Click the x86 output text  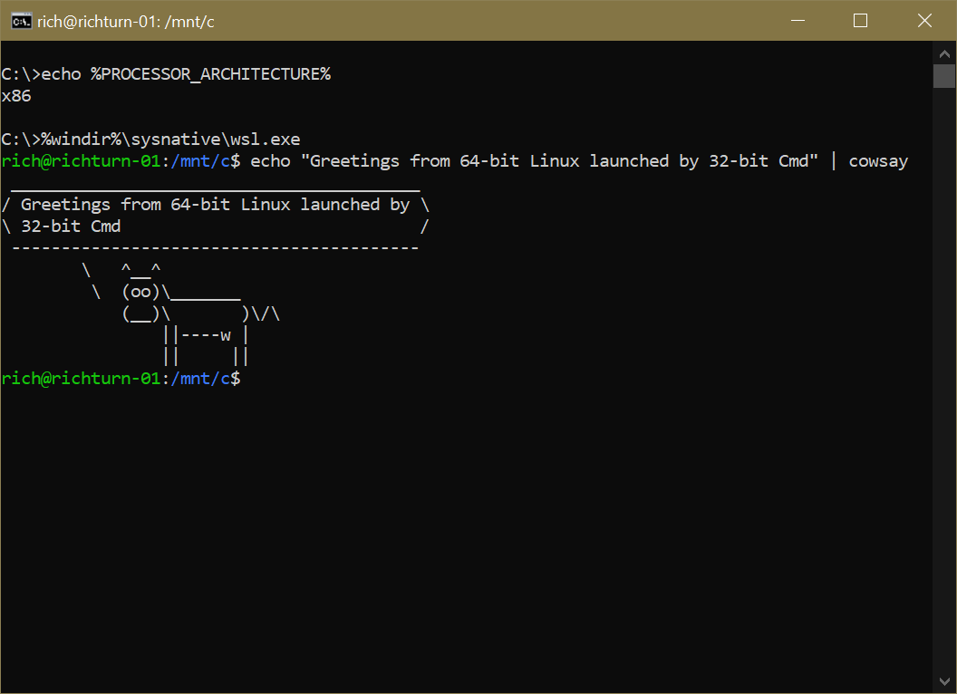pos(16,95)
